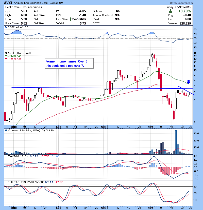This screenshot has height=210, width=203.
Task: Click the Health Care / Pharmaceuticals sector text
Action: tap(24, 7)
